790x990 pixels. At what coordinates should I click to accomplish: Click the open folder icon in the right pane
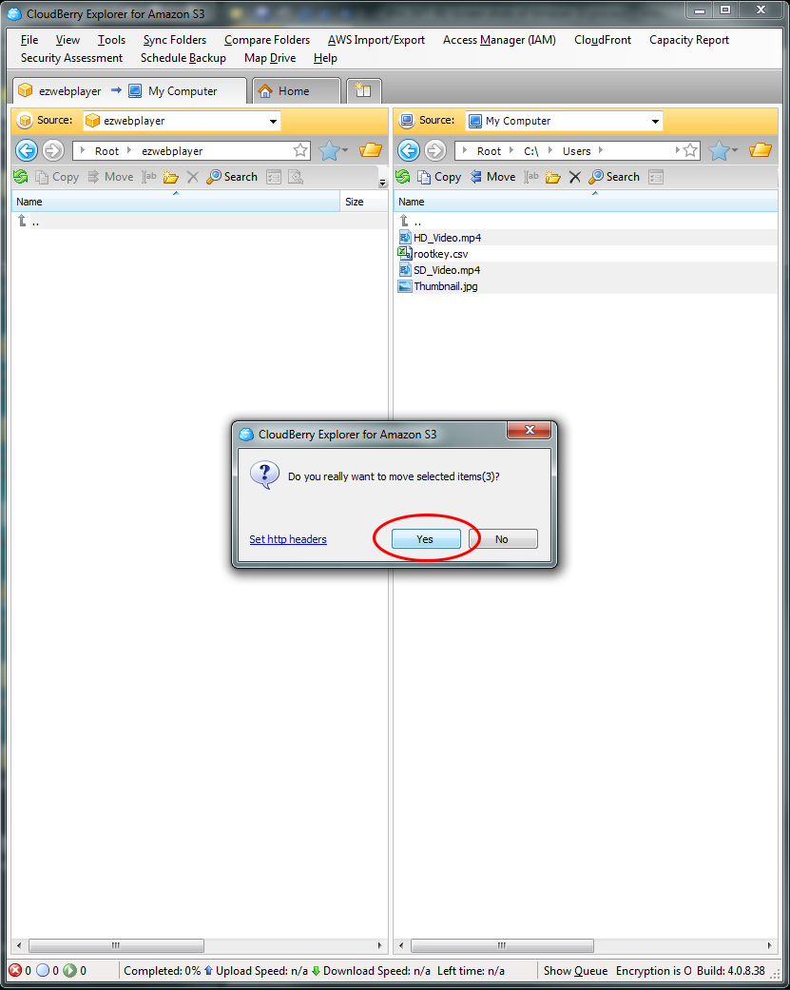[x=761, y=150]
